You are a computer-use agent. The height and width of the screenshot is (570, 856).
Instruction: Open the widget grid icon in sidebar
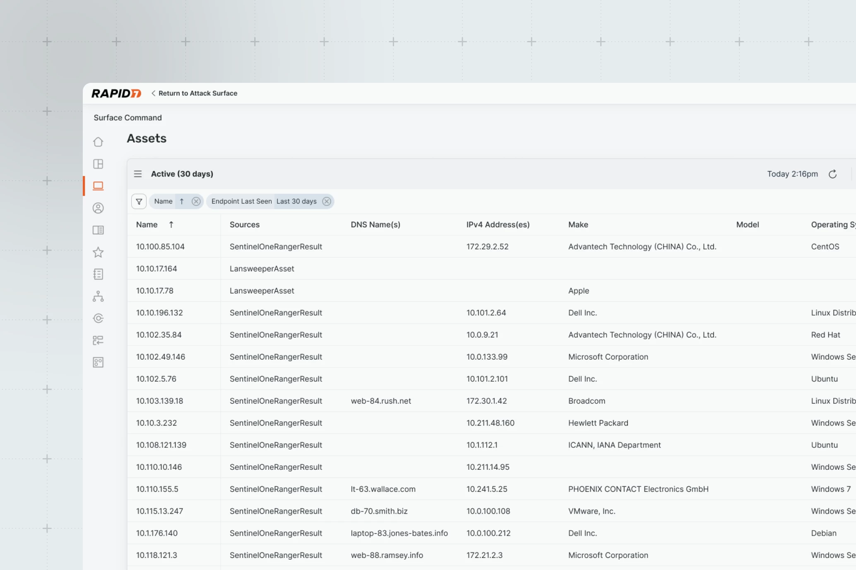[x=98, y=362]
